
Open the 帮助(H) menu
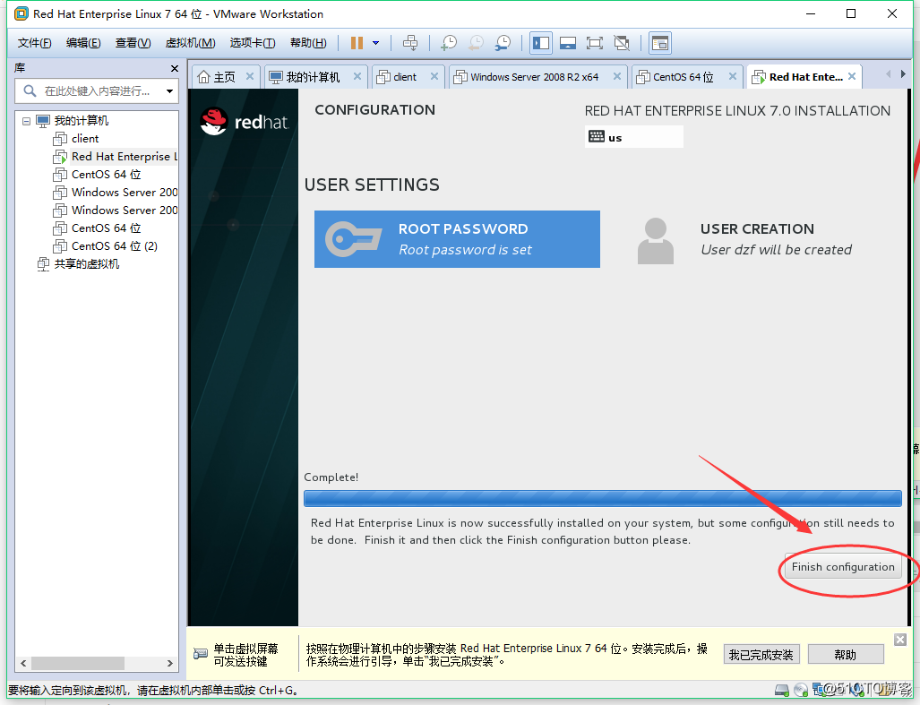308,43
